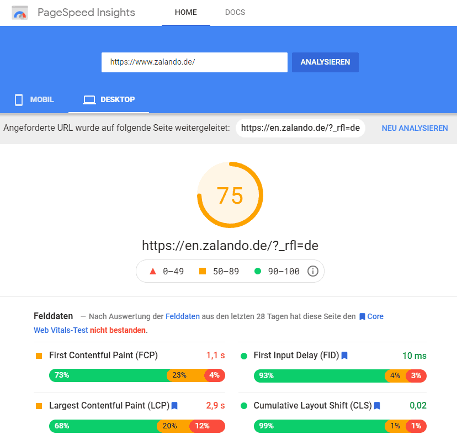
Task: Click the orange 23% FCP bar segment
Action: pyautogui.click(x=185, y=375)
